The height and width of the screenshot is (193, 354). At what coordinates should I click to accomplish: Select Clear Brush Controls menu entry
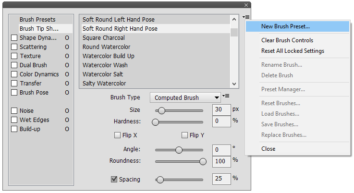(x=287, y=40)
